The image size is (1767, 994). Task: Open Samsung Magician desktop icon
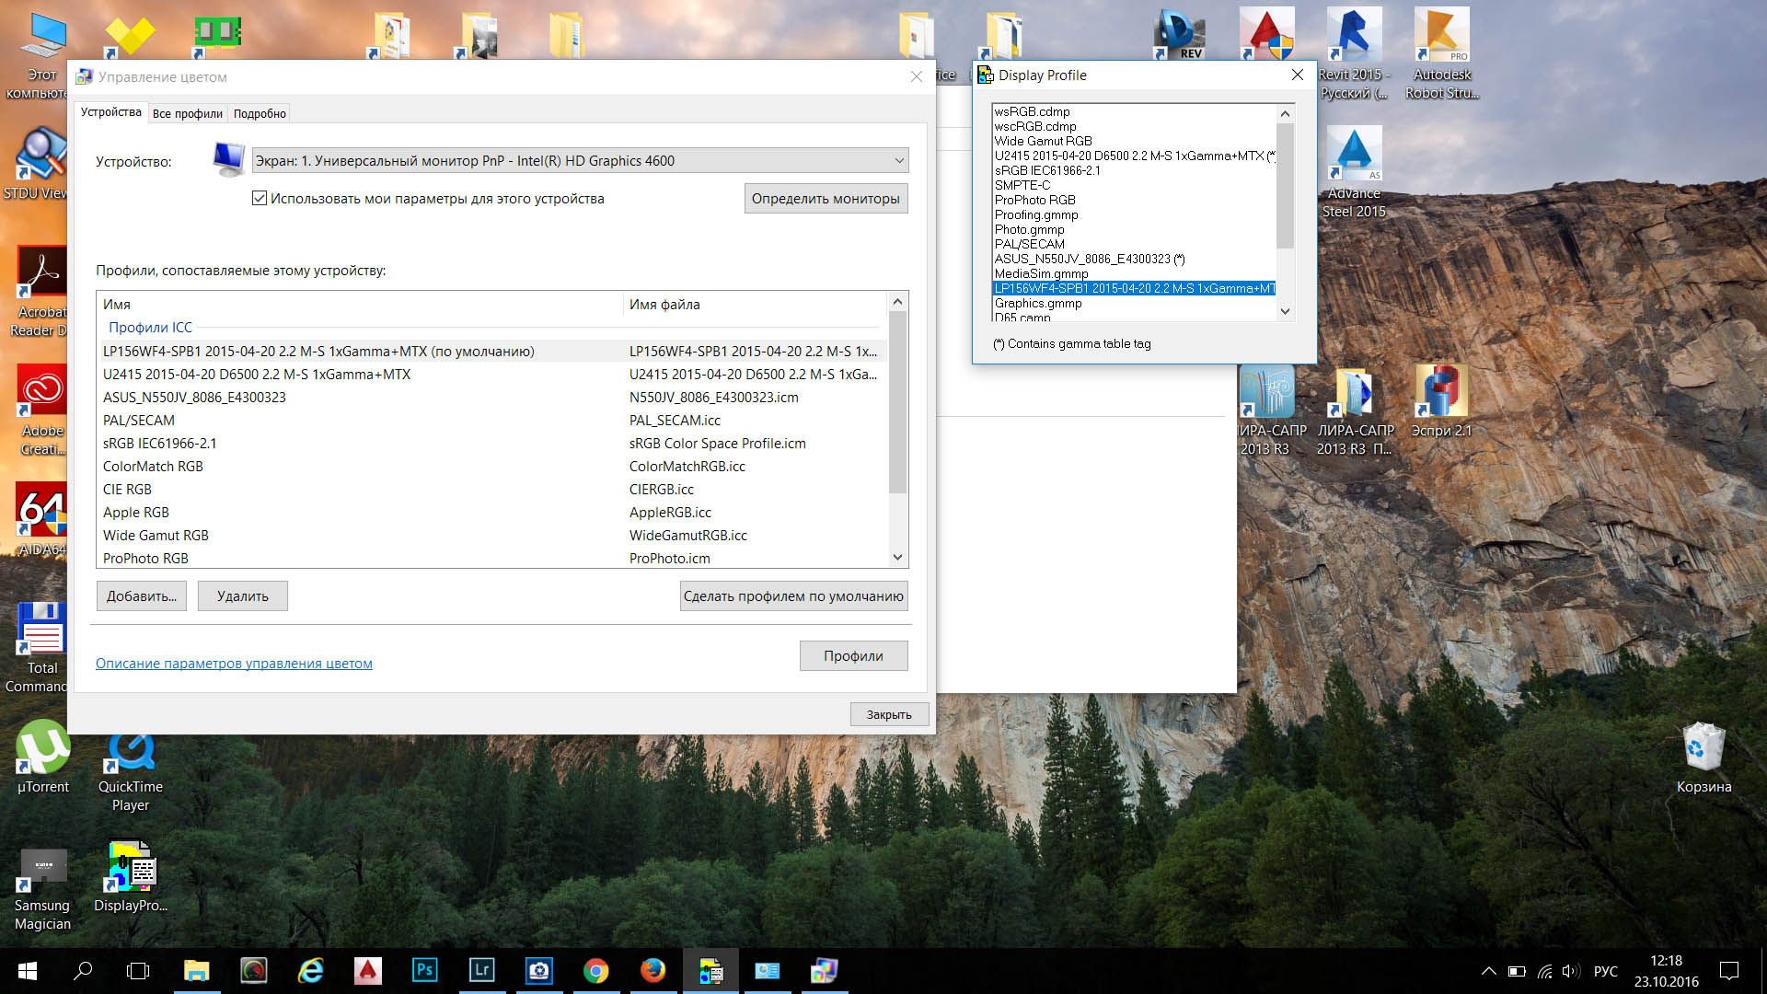(42, 873)
